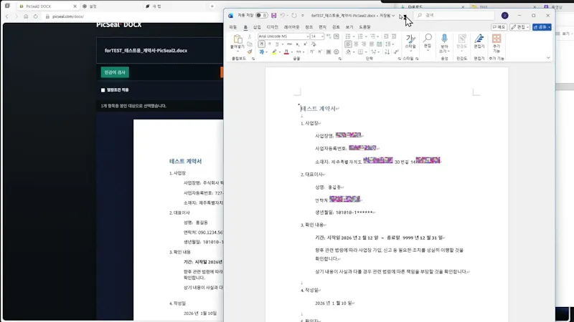The width and height of the screenshot is (574, 322).
Task: Click the Undo arrow in title bar
Action: [x=282, y=15]
